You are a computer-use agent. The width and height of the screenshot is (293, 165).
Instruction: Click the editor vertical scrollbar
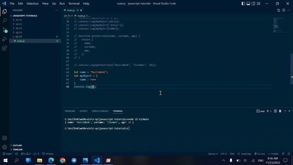[292, 69]
